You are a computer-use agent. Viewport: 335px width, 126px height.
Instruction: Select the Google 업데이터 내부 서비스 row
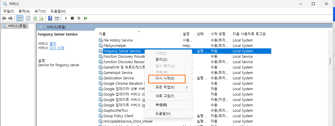coord(185,89)
